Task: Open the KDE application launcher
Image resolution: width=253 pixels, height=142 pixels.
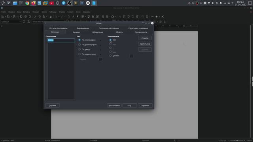Action: [3, 3]
